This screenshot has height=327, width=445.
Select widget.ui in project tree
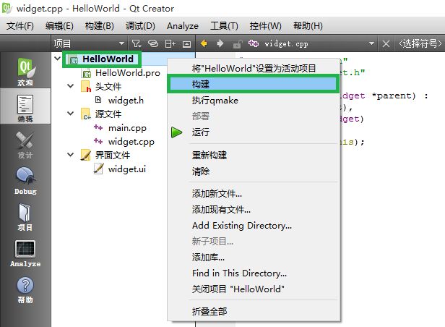pyautogui.click(x=127, y=169)
